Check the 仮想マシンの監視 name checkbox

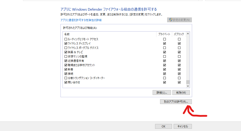pos(66,56)
